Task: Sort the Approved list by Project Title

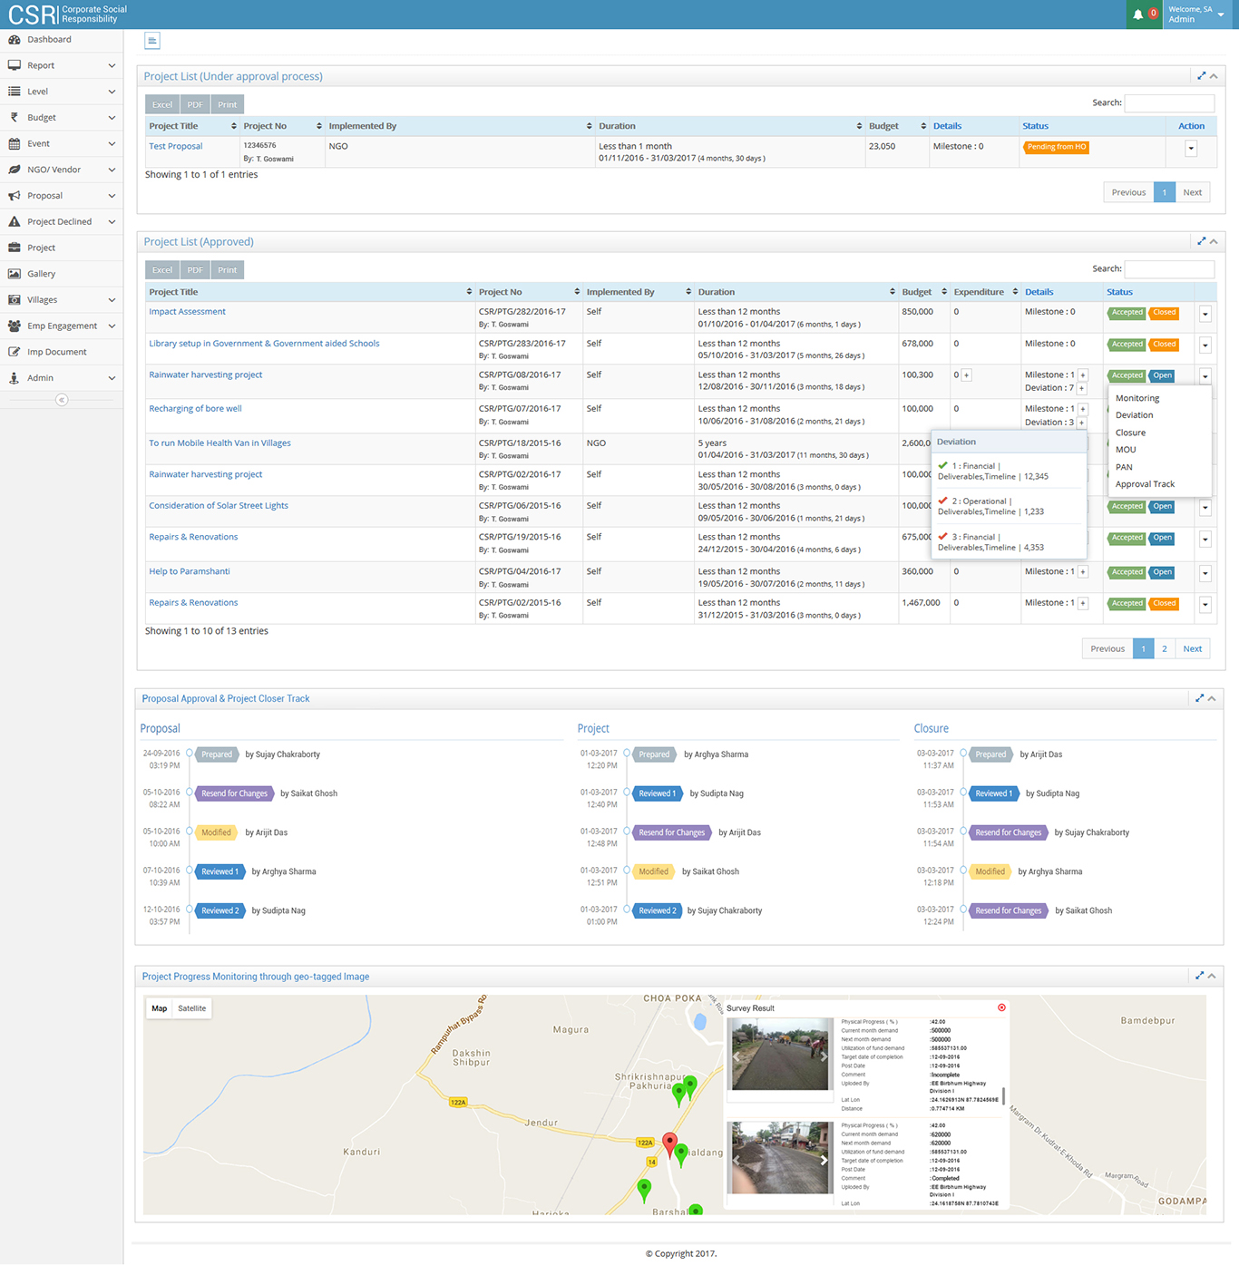Action: 310,292
